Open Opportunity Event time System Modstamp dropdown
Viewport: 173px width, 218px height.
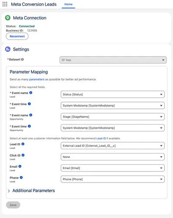[112, 128]
